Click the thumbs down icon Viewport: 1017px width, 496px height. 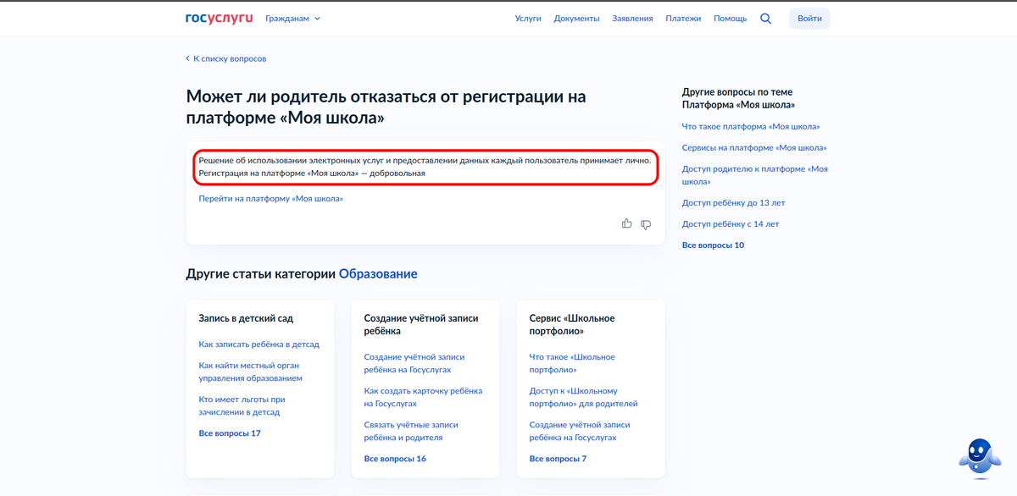pos(646,224)
